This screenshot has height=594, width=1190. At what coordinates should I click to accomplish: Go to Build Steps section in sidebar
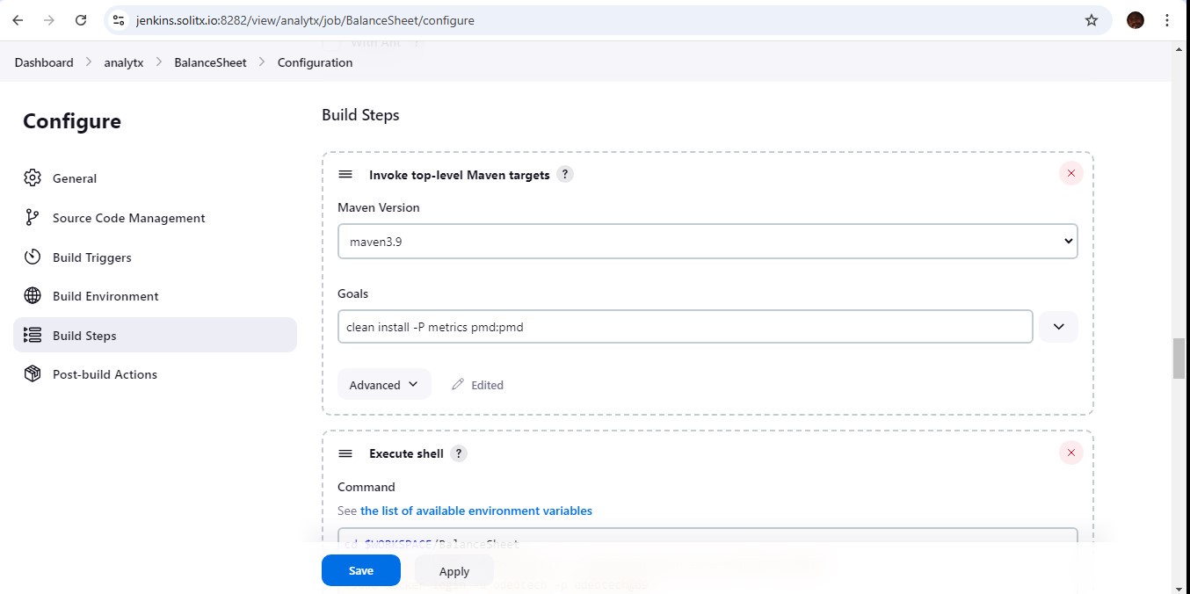[84, 336]
